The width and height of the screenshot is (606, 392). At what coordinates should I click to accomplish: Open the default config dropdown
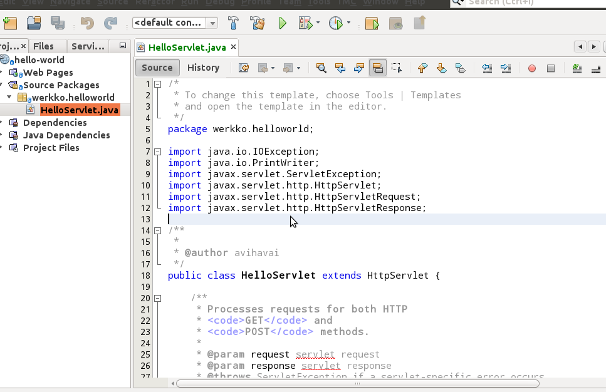click(212, 23)
